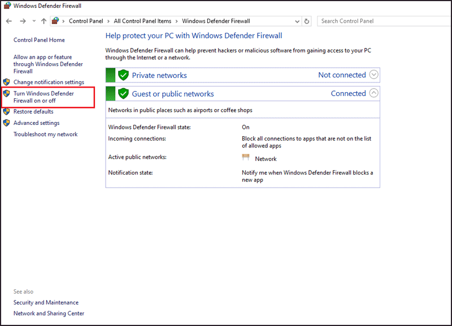Screen dimensions: 452x326
Task: Open Allow an app or feature link
Action: 48,64
